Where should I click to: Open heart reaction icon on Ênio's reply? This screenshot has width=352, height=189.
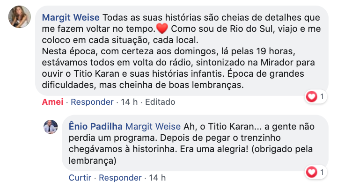point(311,173)
